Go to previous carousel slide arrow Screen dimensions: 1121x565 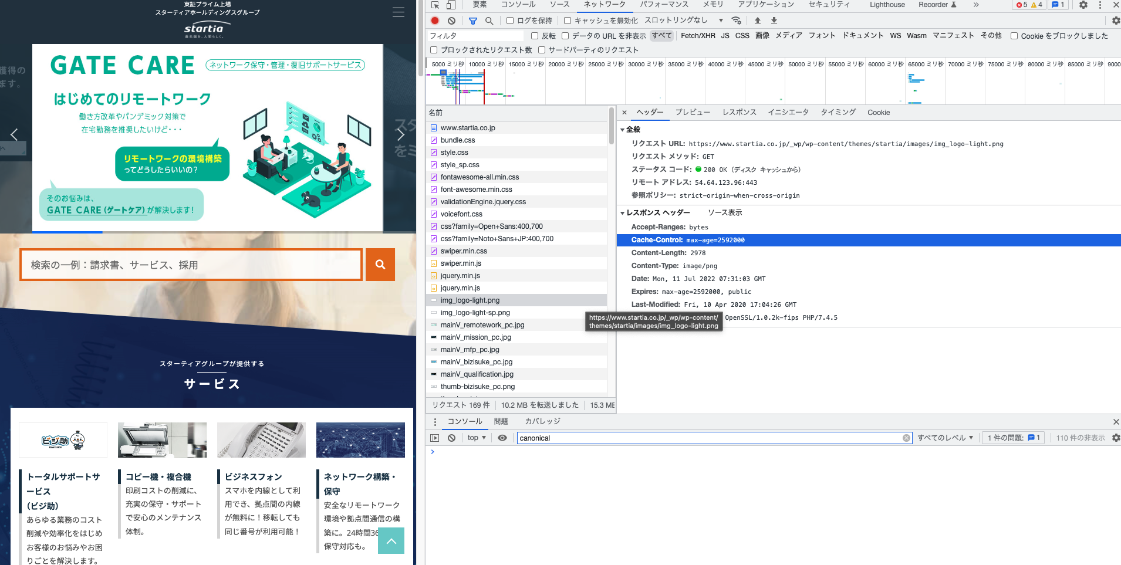14,134
